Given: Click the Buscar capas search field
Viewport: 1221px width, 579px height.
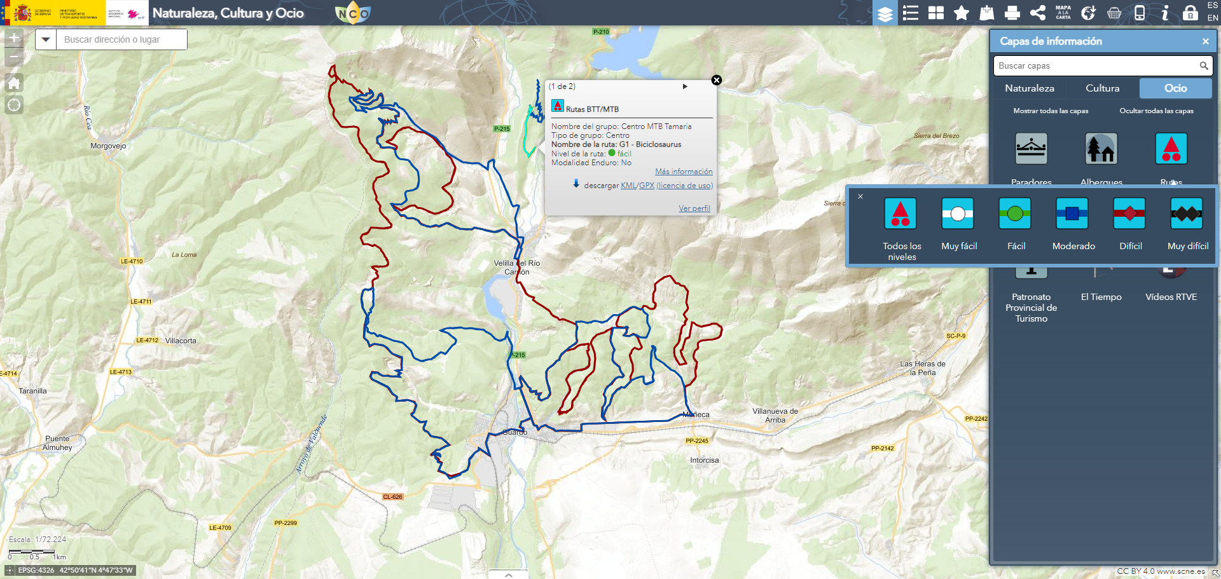Looking at the screenshot, I should coord(1095,65).
